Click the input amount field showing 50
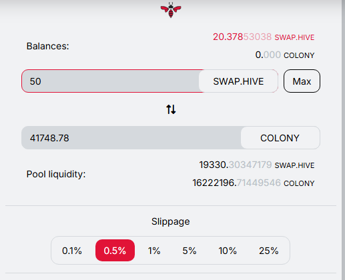 (110, 81)
